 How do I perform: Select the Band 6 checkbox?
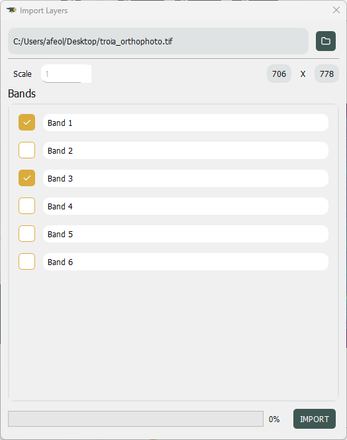pyautogui.click(x=27, y=261)
